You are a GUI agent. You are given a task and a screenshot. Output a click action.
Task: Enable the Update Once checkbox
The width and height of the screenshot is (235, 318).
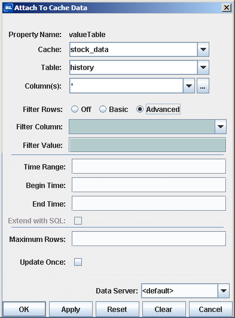[x=78, y=262]
